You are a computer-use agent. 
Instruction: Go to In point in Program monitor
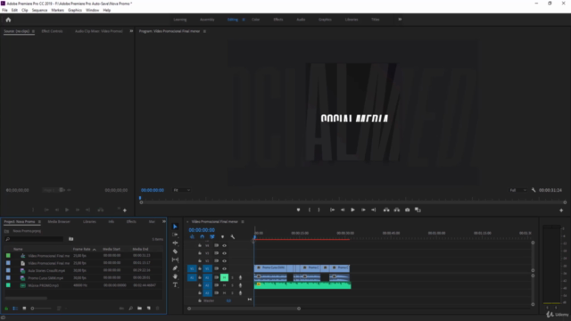click(332, 210)
